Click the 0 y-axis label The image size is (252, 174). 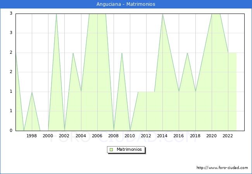pyautogui.click(x=11, y=130)
